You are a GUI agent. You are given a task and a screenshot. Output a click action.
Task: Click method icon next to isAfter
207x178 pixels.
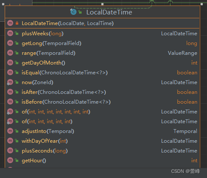tap(10, 92)
